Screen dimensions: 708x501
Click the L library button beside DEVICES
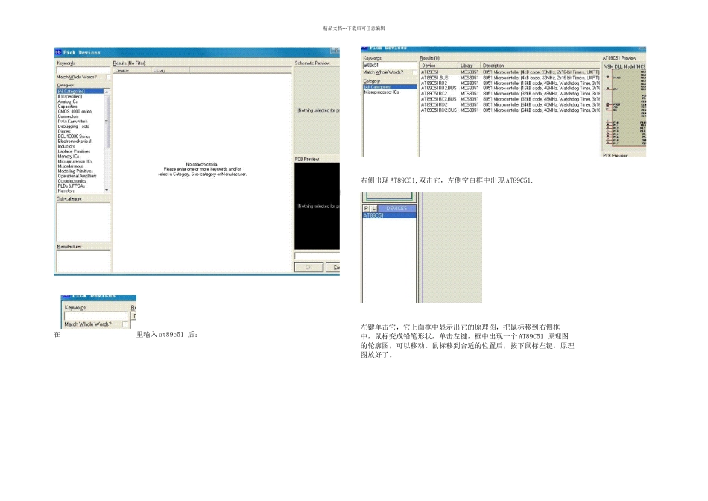[374, 208]
